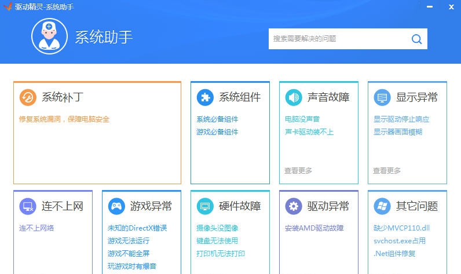Close the 系统助手 window
Image resolution: width=461 pixels, height=274 pixels.
(451, 6)
